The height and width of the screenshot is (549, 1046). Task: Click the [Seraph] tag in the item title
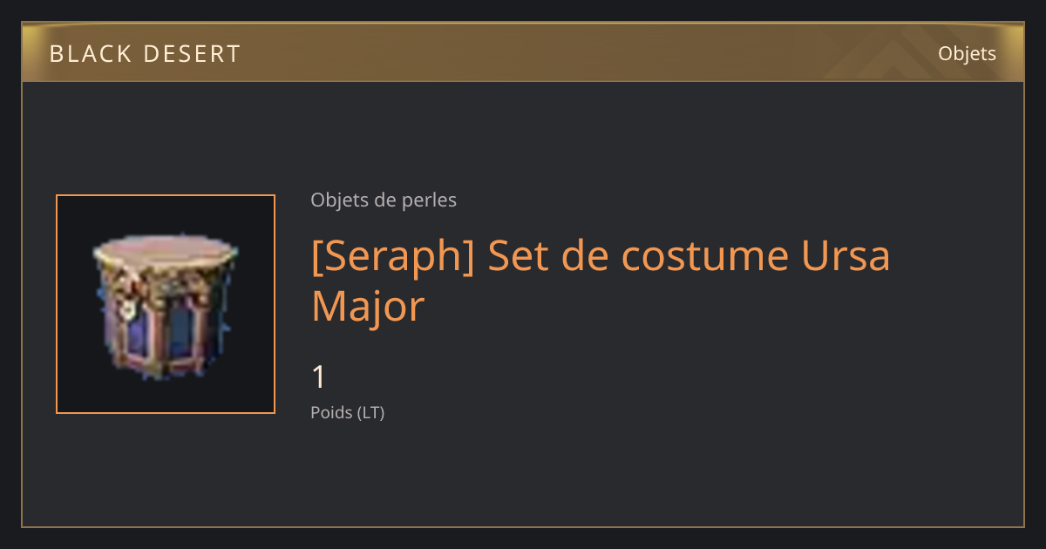tap(393, 256)
